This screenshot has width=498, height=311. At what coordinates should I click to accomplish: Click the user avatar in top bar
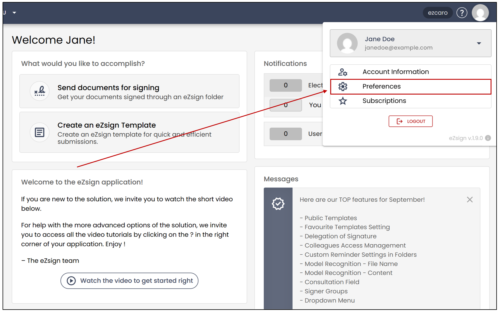click(x=480, y=13)
